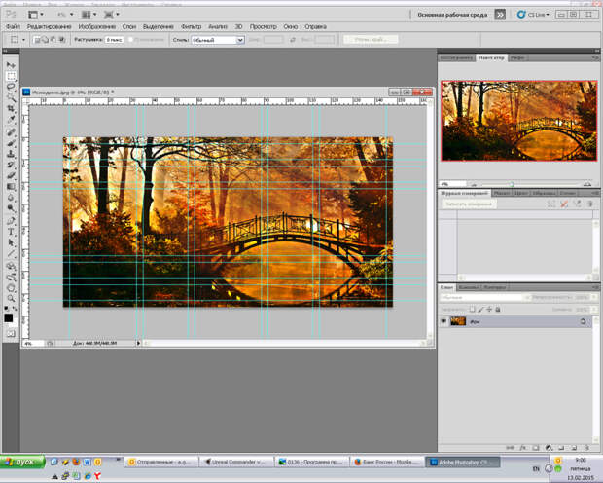Select the Lasso tool

[11, 87]
